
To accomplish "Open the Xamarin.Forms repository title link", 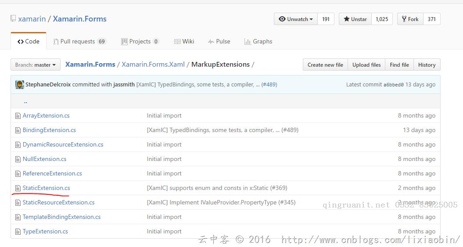I will [80, 19].
